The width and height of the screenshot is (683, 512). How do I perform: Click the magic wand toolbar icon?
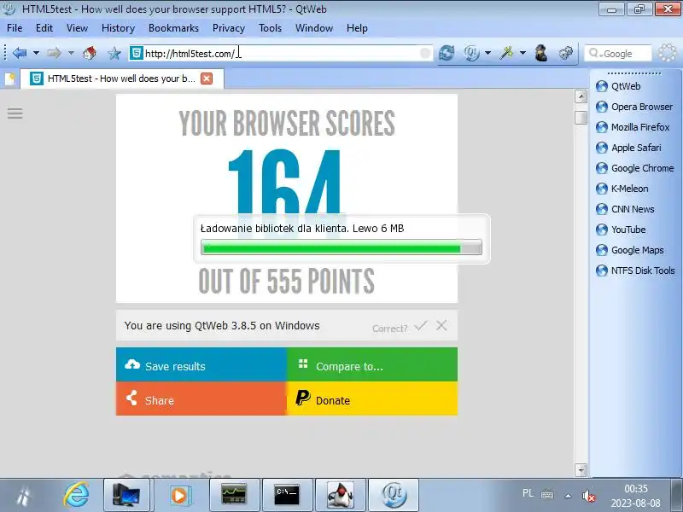tap(506, 53)
